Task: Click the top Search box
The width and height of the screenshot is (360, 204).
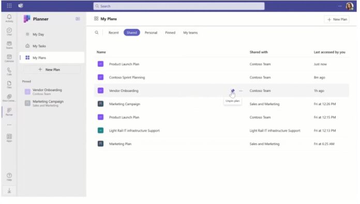Action: point(179,6)
